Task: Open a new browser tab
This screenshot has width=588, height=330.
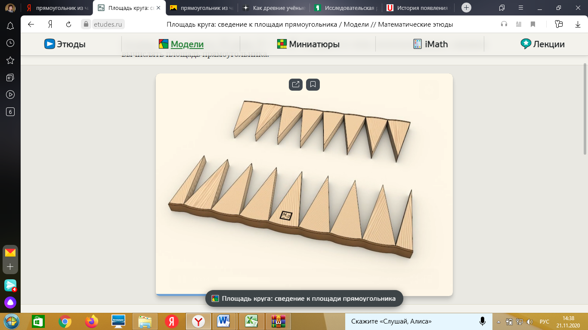Action: 466,8
